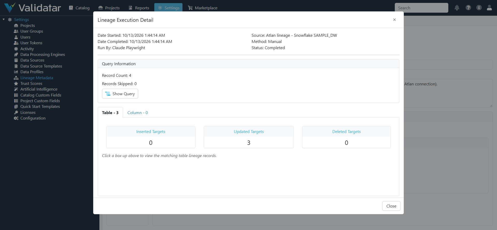View the Updated Targets records box
The width and height of the screenshot is (497, 230).
(249, 137)
